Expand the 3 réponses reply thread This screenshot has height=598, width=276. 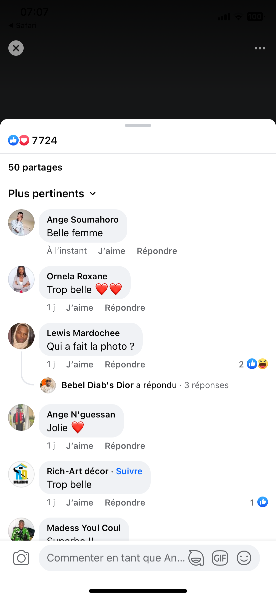206,385
